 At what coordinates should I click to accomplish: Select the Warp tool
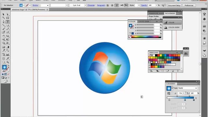(4, 40)
